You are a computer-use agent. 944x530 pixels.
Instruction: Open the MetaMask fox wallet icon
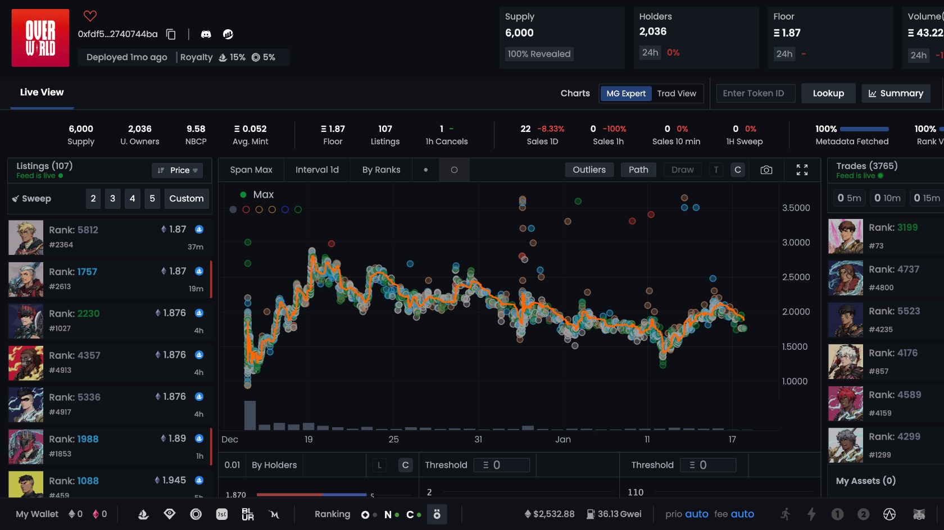[919, 514]
